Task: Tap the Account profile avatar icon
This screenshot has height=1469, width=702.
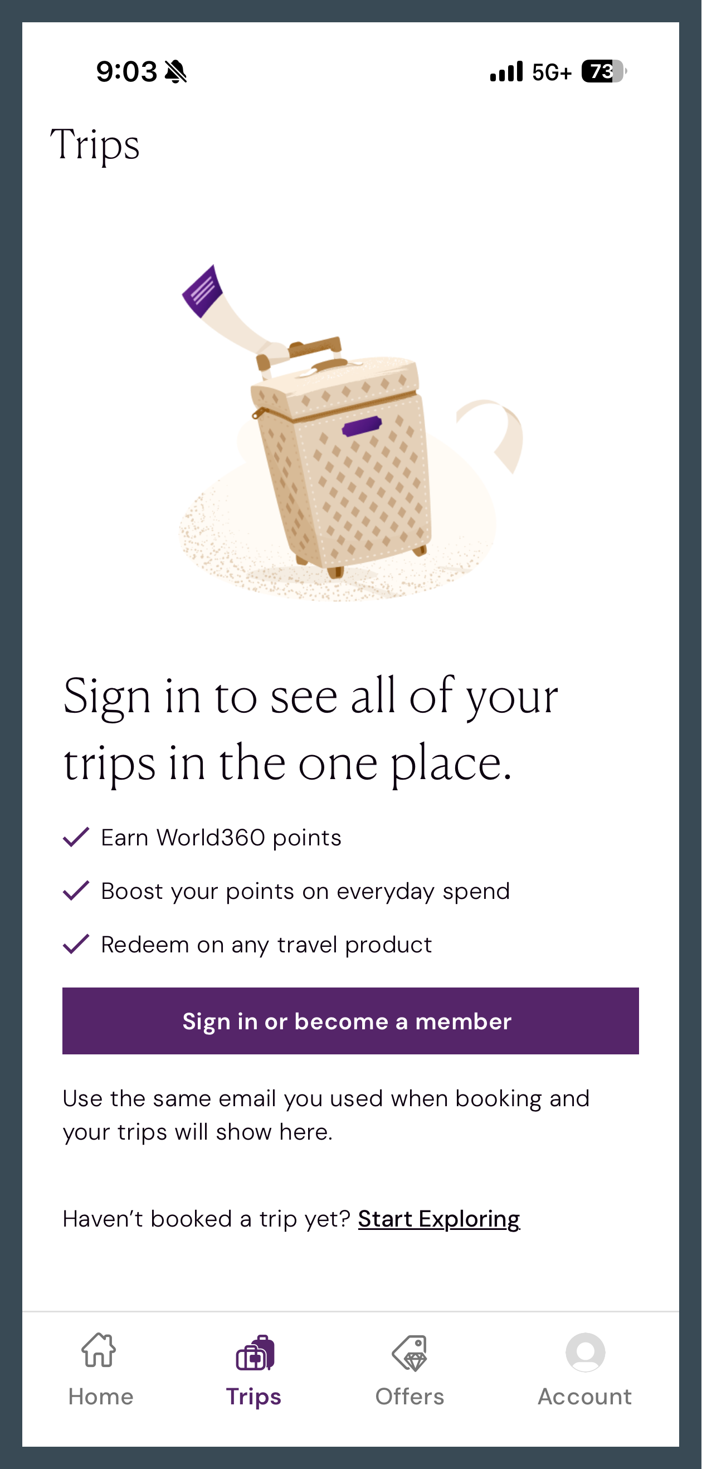Action: [585, 1351]
